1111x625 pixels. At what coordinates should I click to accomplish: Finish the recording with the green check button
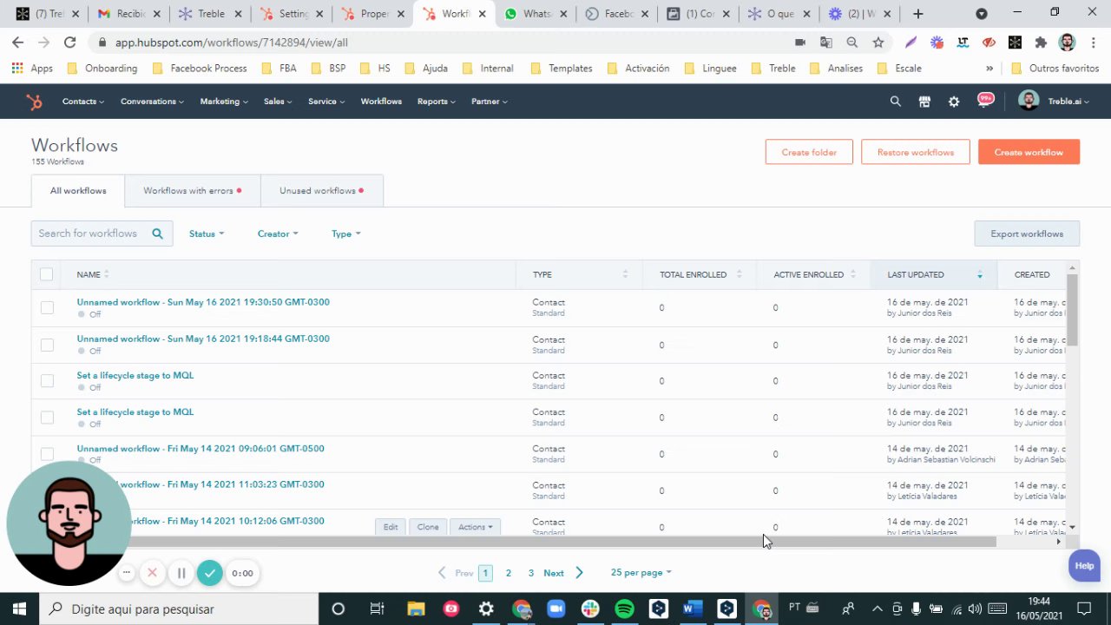(209, 573)
